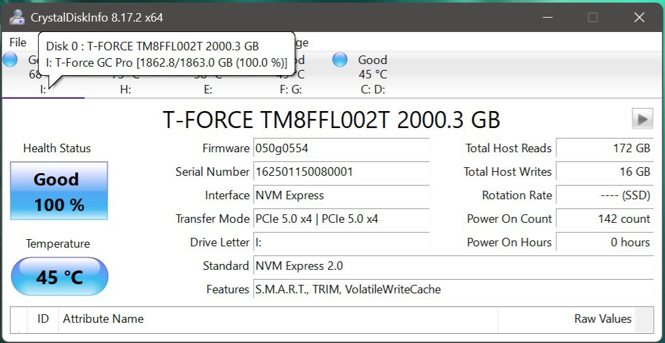Click the disk title T-FORCE TM8FFL002T 2000.3 GB
The height and width of the screenshot is (343, 665).
(x=331, y=120)
